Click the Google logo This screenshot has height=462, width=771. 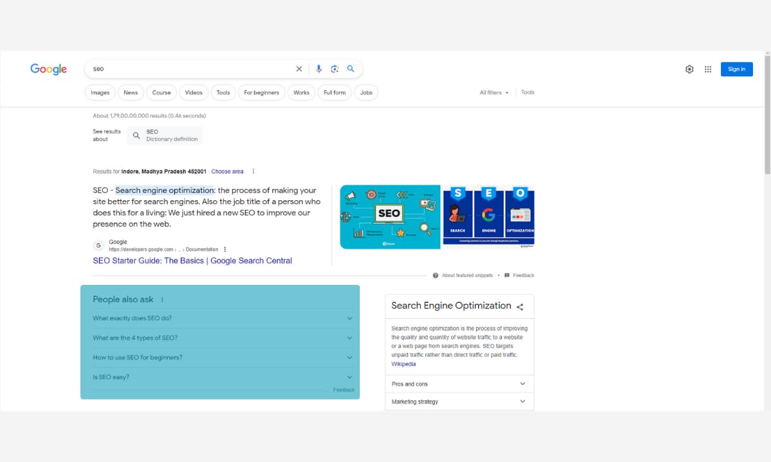point(49,69)
